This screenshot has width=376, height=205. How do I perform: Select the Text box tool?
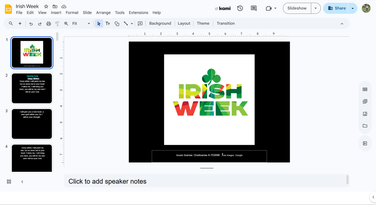[x=108, y=23]
